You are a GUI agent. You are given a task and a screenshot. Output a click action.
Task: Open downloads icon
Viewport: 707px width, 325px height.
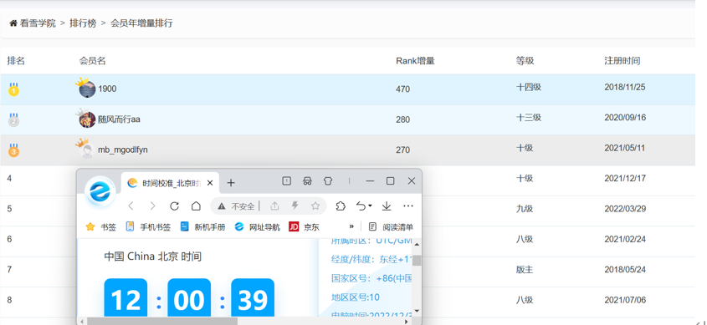coord(387,206)
